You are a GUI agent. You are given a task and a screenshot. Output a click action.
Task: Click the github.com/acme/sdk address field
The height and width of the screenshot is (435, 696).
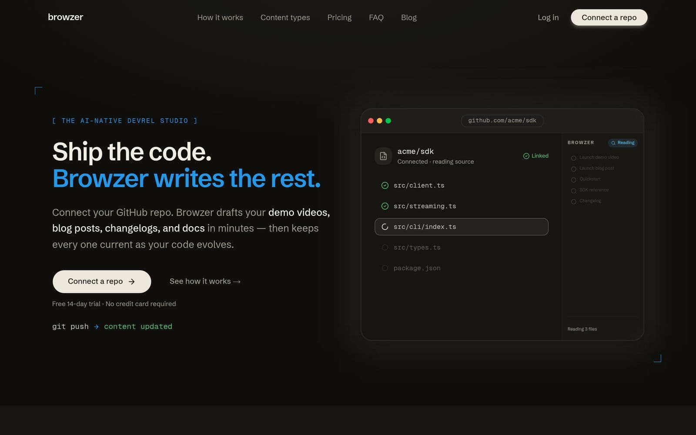(502, 120)
